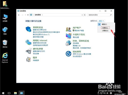Click 查找并解决问题 troubleshooting link
This screenshot has height=95, width=128.
click(x=38, y=37)
